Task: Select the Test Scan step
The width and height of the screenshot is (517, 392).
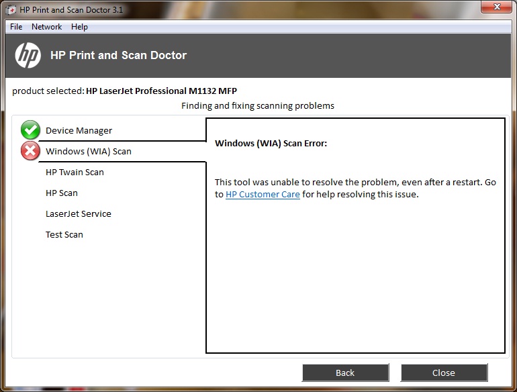Action: [64, 234]
